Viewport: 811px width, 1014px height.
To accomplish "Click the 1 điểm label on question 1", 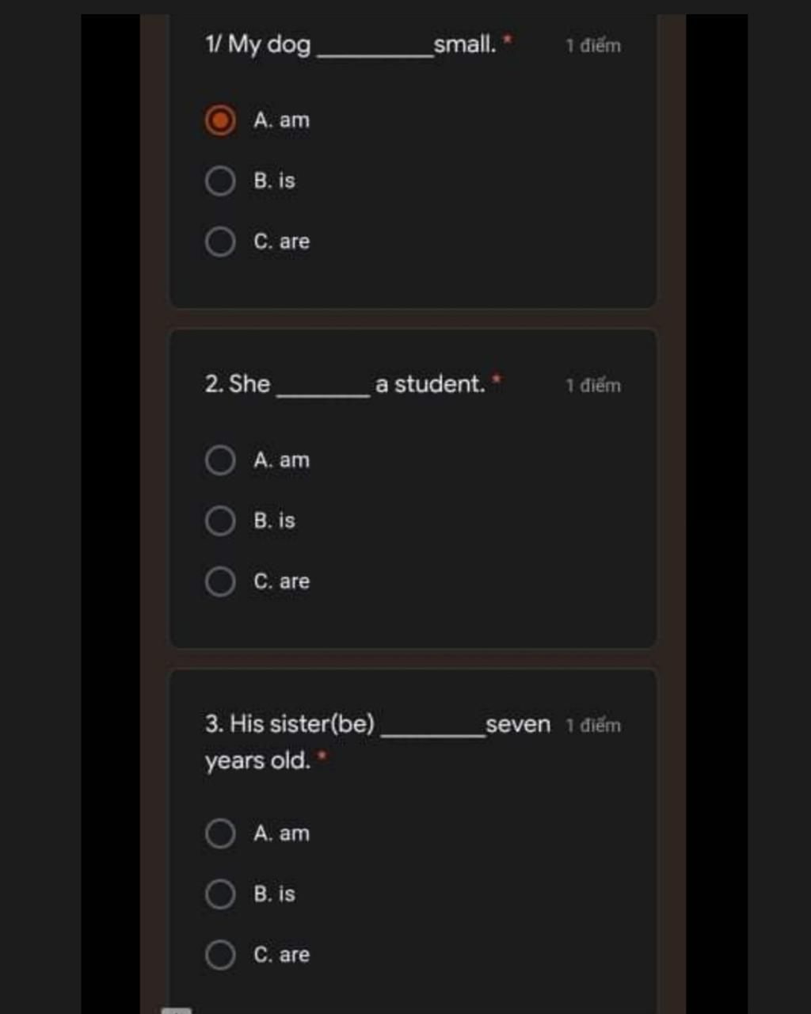I will (592, 45).
